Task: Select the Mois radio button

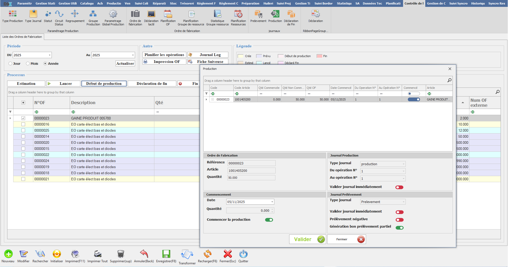Action: (x=28, y=64)
